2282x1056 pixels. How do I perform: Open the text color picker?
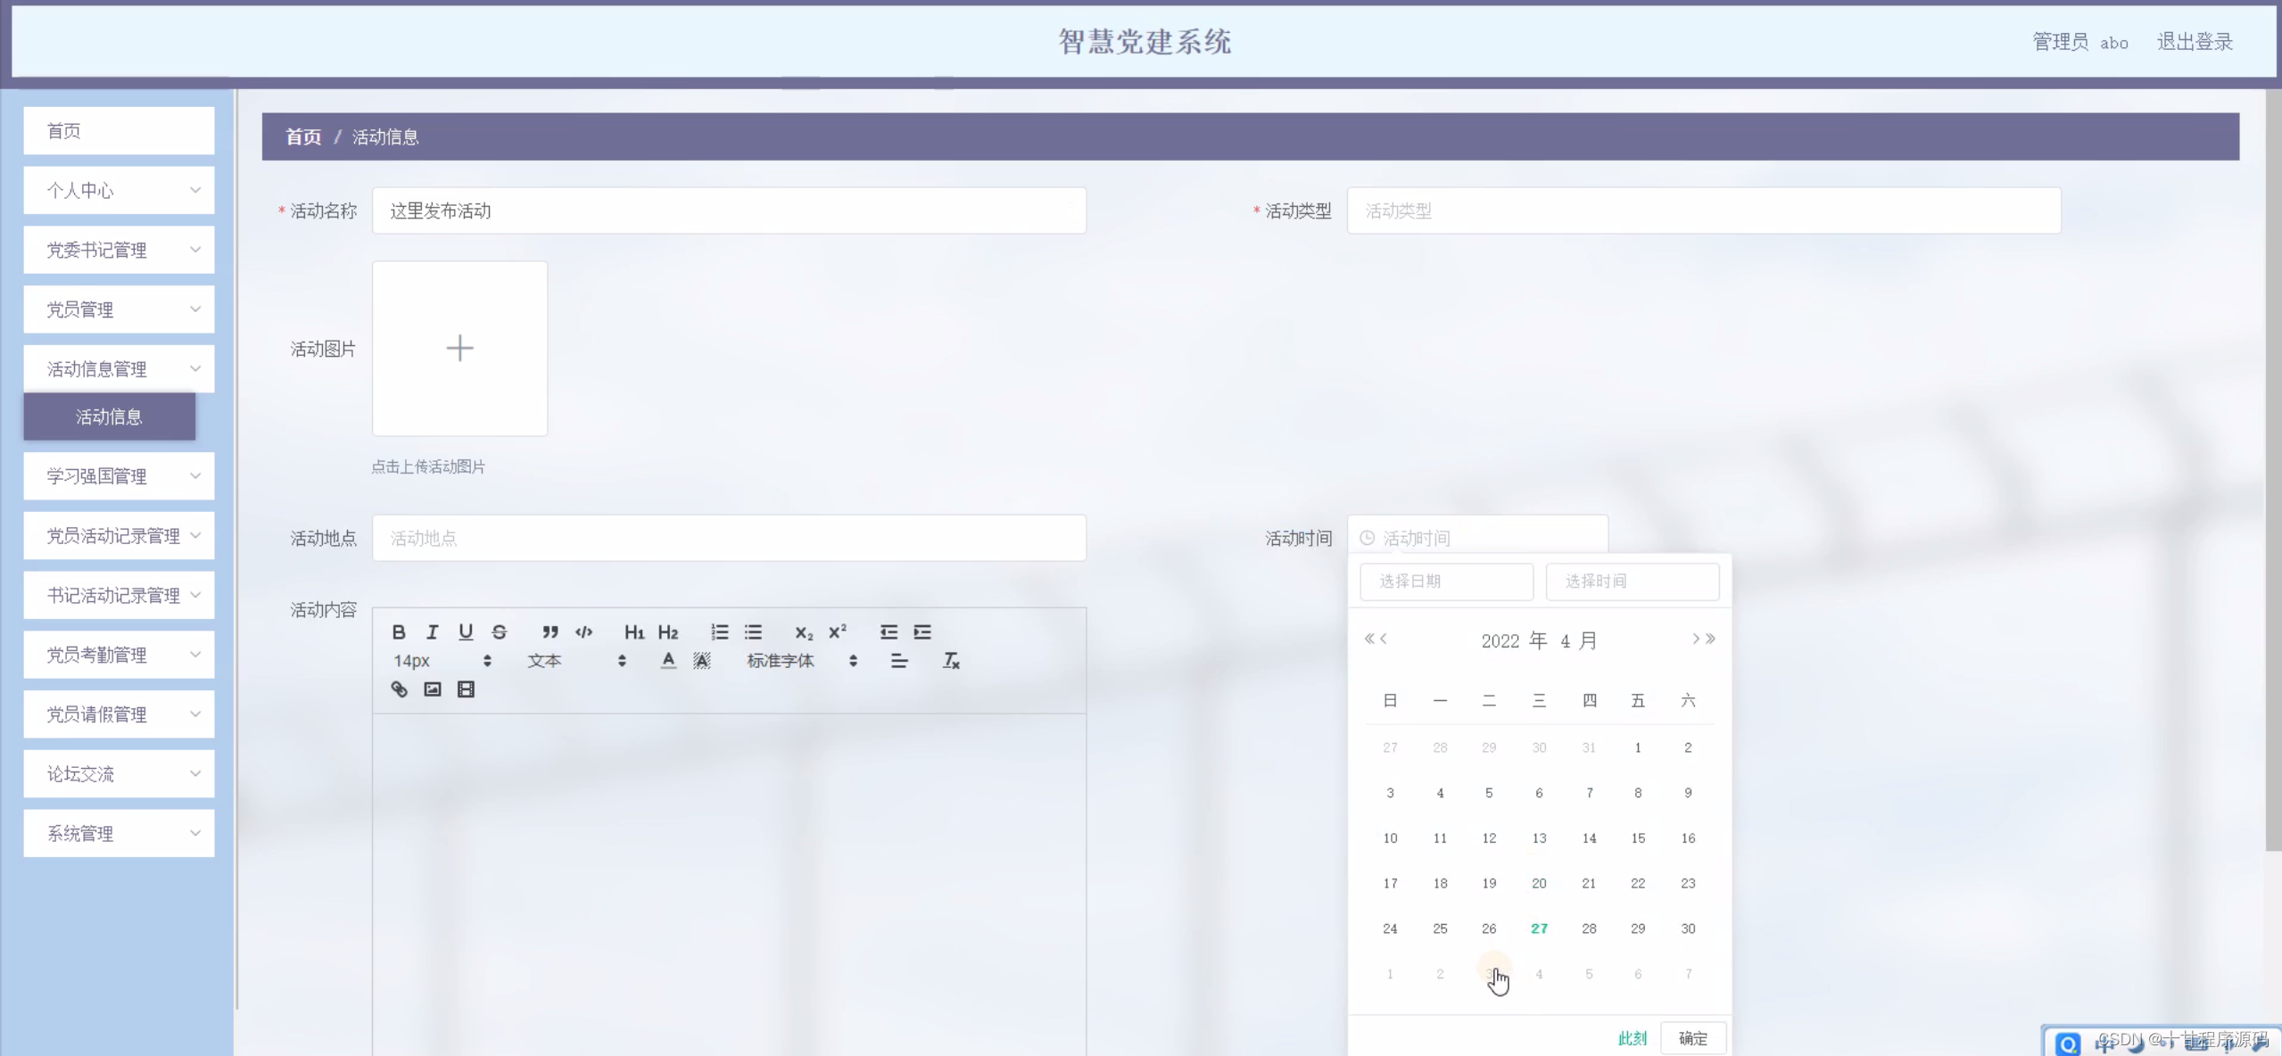point(668,660)
